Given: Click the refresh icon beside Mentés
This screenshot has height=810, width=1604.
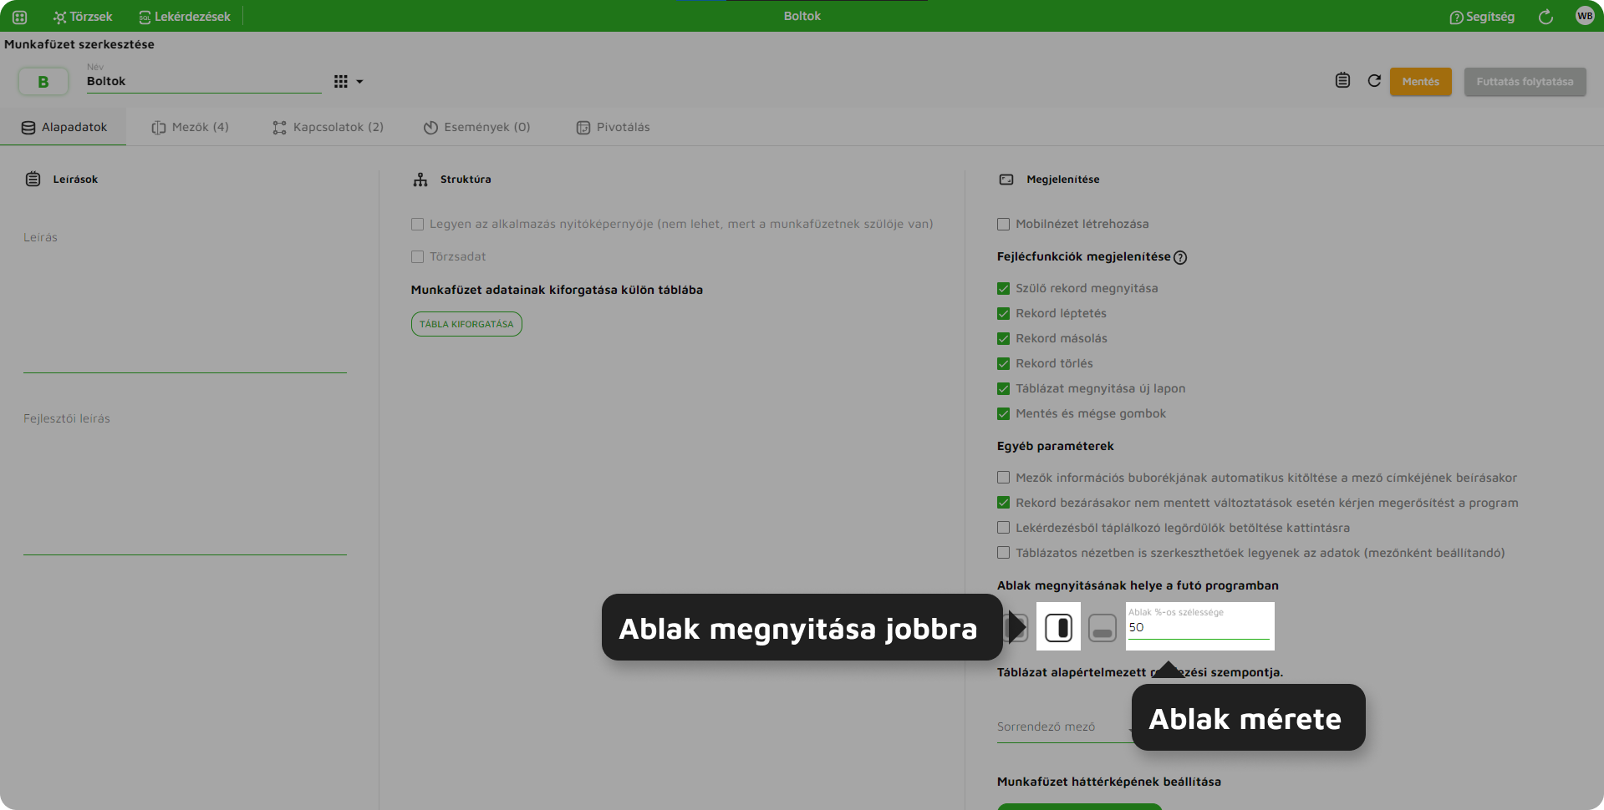Looking at the screenshot, I should click(x=1374, y=81).
